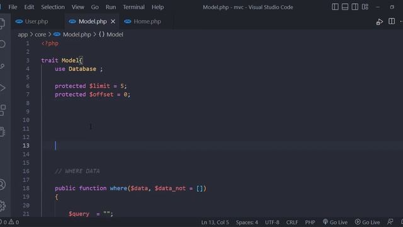
Task: Click 'Spaces: 4' indentation setting
Action: tap(247, 223)
